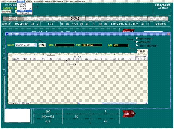Click the last-sheet navigation arrow beside the sheet tab
Viewport: 174px width, 129px height.
coord(16,103)
